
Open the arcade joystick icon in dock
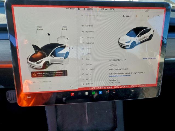[x=114, y=92]
